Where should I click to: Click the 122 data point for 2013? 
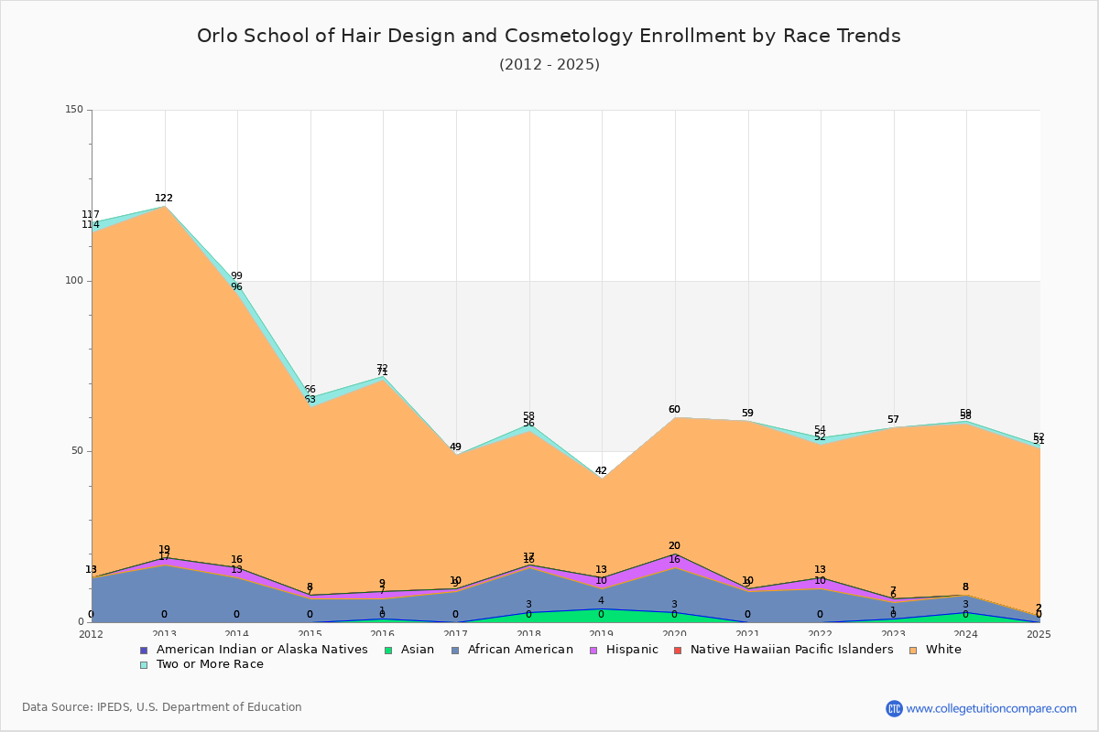point(164,199)
